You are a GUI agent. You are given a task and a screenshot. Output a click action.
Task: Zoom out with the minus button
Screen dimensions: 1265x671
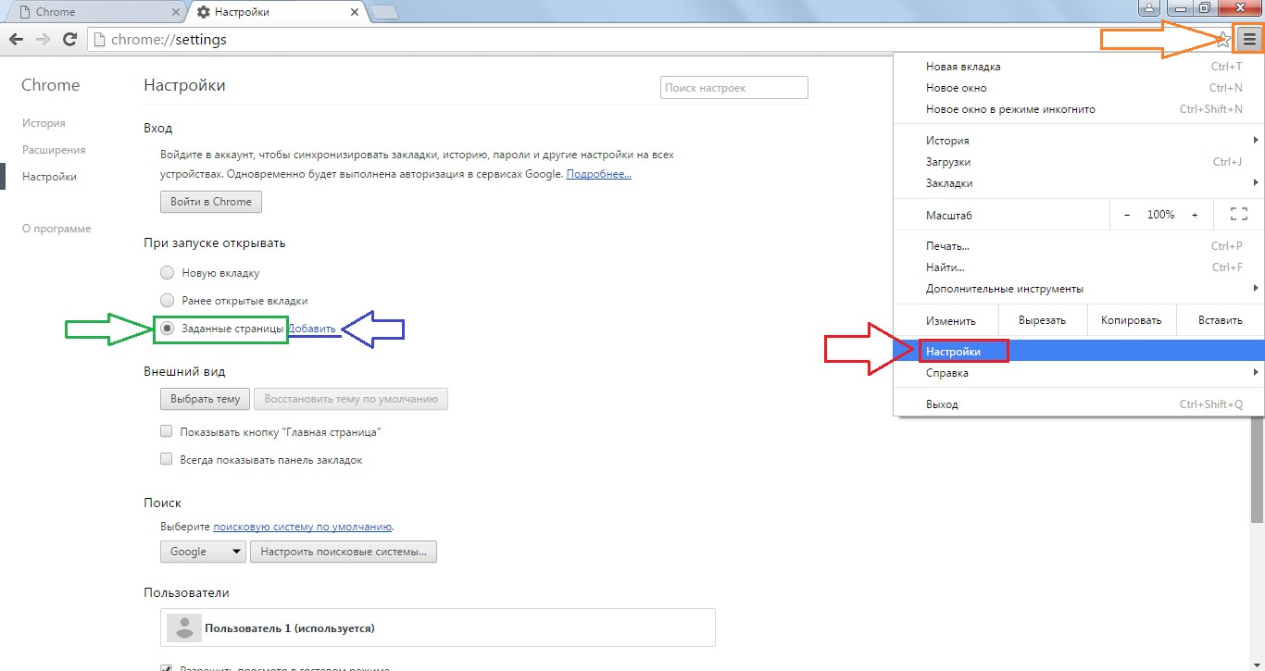click(x=1127, y=215)
